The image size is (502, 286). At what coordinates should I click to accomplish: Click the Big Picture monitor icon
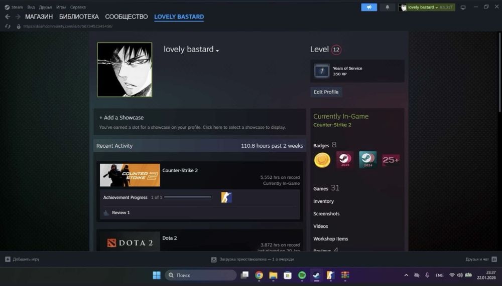point(463,8)
